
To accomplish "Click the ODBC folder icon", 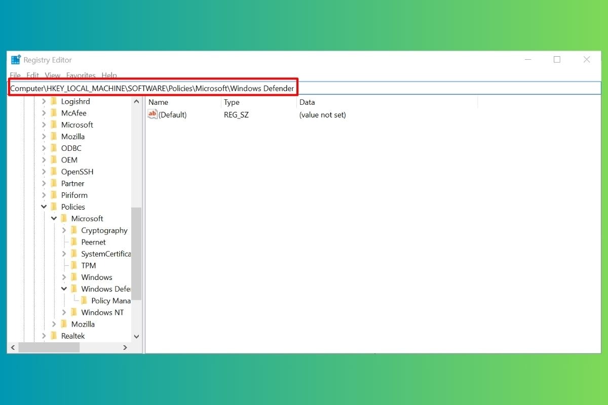I will pyautogui.click(x=54, y=148).
